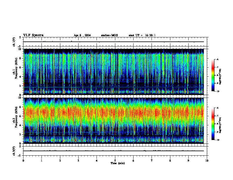Click the ch.1 spectrogram colorbar
The width and height of the screenshot is (233, 180).
(x=213, y=75)
